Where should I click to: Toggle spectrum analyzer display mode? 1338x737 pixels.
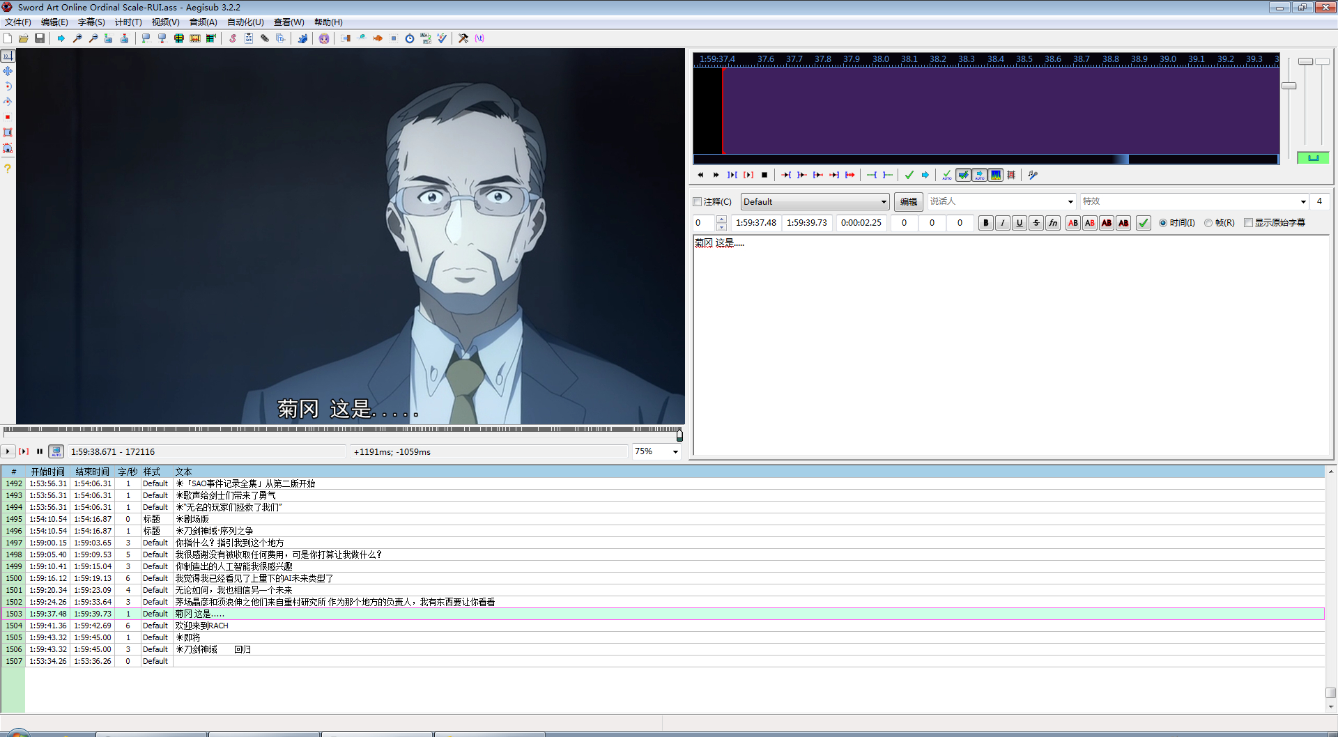tap(996, 175)
